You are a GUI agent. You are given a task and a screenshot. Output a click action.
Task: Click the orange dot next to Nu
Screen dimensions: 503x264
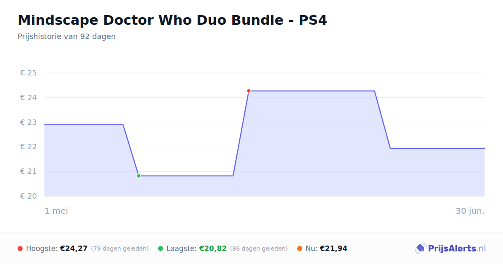tap(300, 248)
